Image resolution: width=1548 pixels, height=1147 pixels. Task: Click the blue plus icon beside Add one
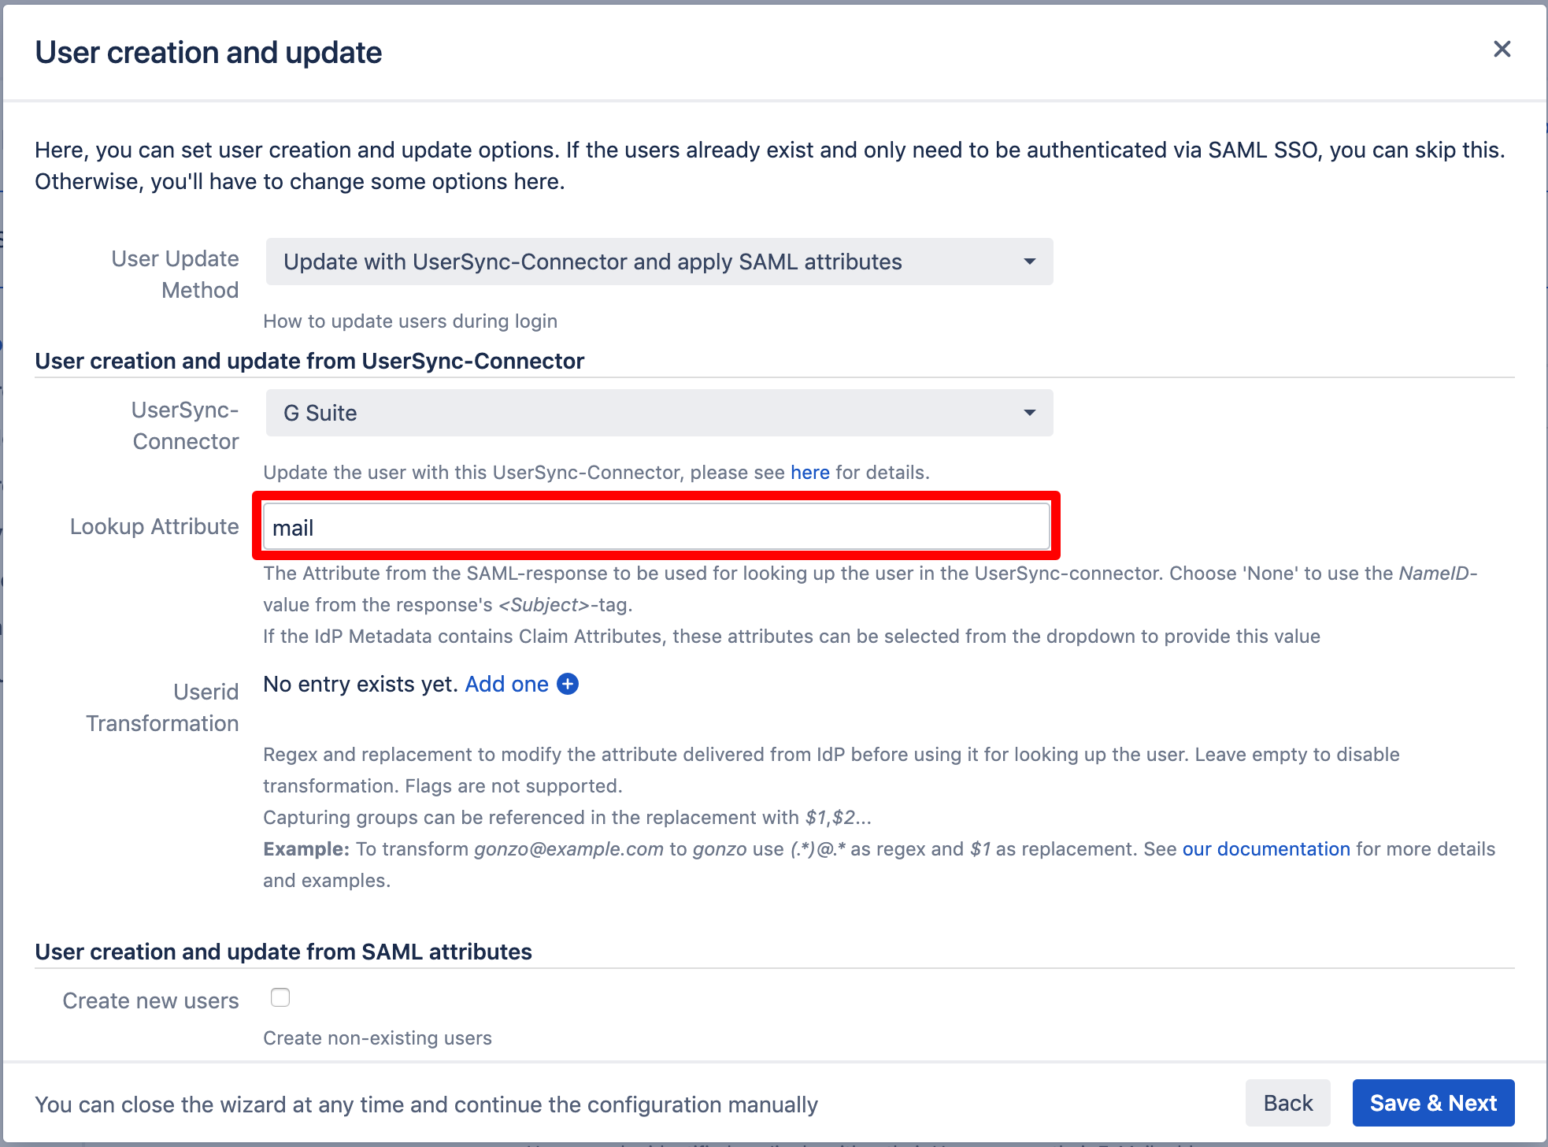tap(568, 684)
